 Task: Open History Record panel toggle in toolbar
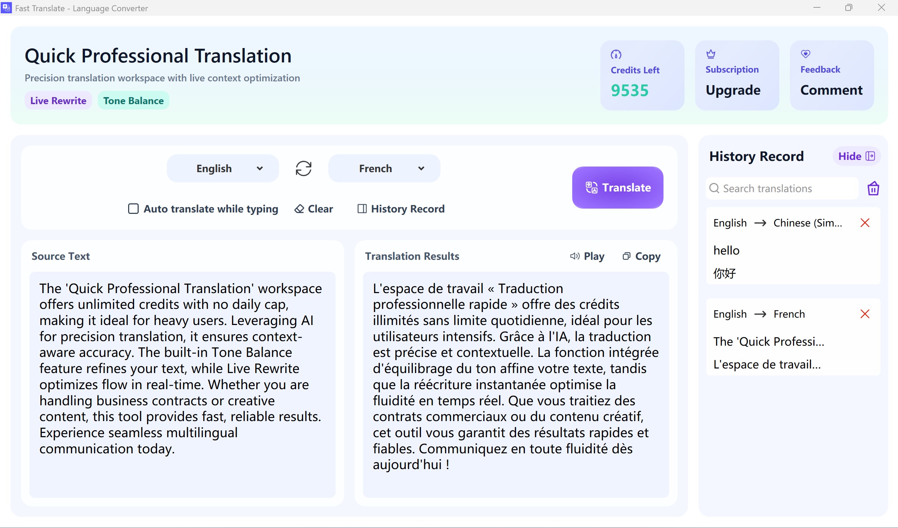(401, 209)
